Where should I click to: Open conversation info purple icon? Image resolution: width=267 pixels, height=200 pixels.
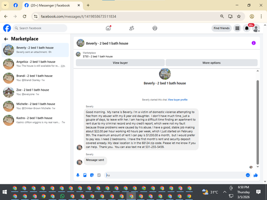254,43
